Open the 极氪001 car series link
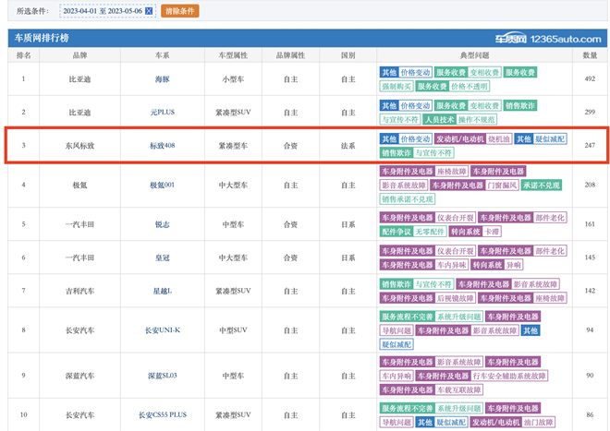The height and width of the screenshot is (431, 610). 163,186
